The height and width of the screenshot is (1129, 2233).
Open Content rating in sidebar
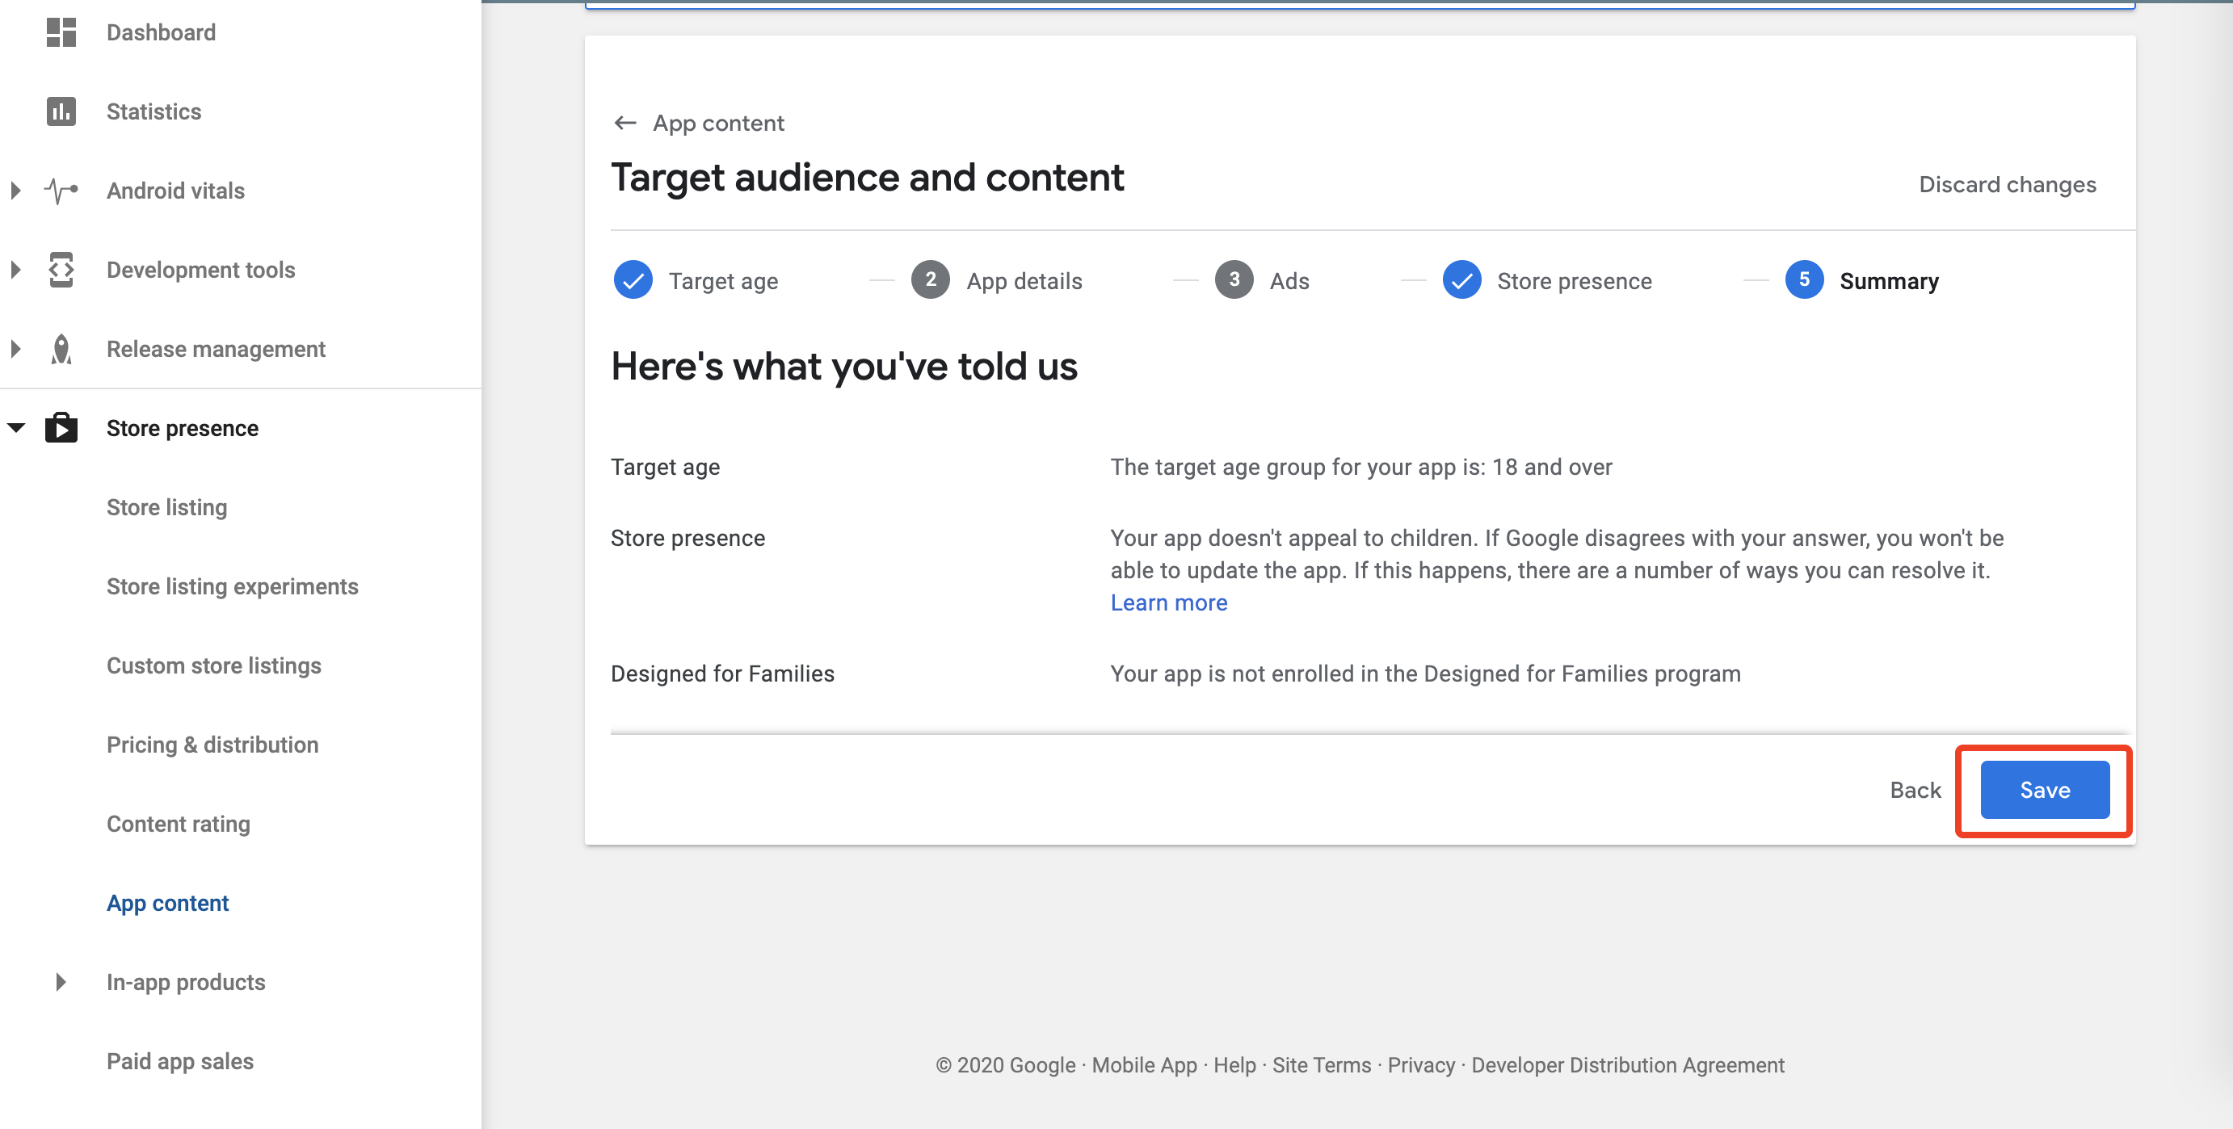click(x=178, y=824)
